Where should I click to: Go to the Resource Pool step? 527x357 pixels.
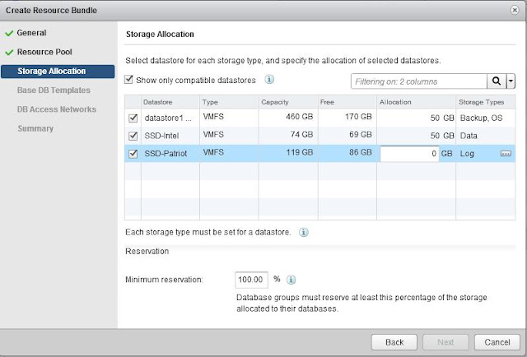[43, 52]
